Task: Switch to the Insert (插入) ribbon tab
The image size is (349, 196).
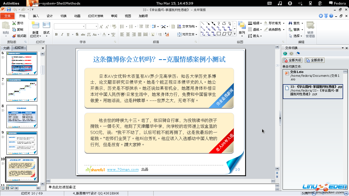Action: coord(36,16)
